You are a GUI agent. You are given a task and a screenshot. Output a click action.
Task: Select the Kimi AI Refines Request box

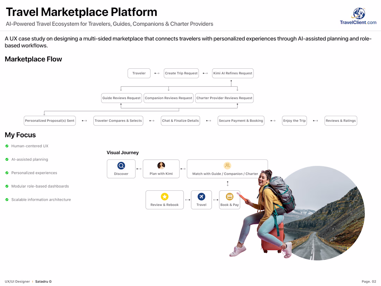click(x=233, y=73)
